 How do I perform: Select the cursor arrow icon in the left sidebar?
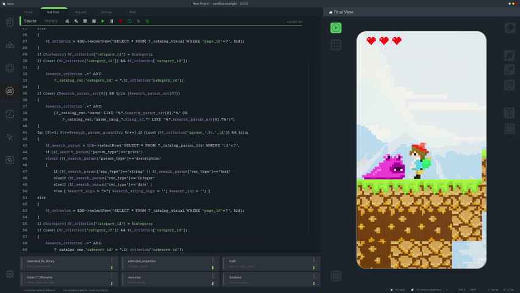(x=10, y=137)
